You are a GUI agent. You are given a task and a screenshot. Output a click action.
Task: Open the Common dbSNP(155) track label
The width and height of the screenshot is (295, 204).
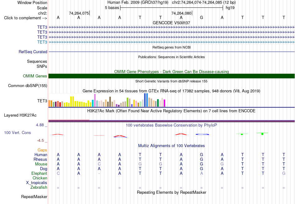point(28,86)
